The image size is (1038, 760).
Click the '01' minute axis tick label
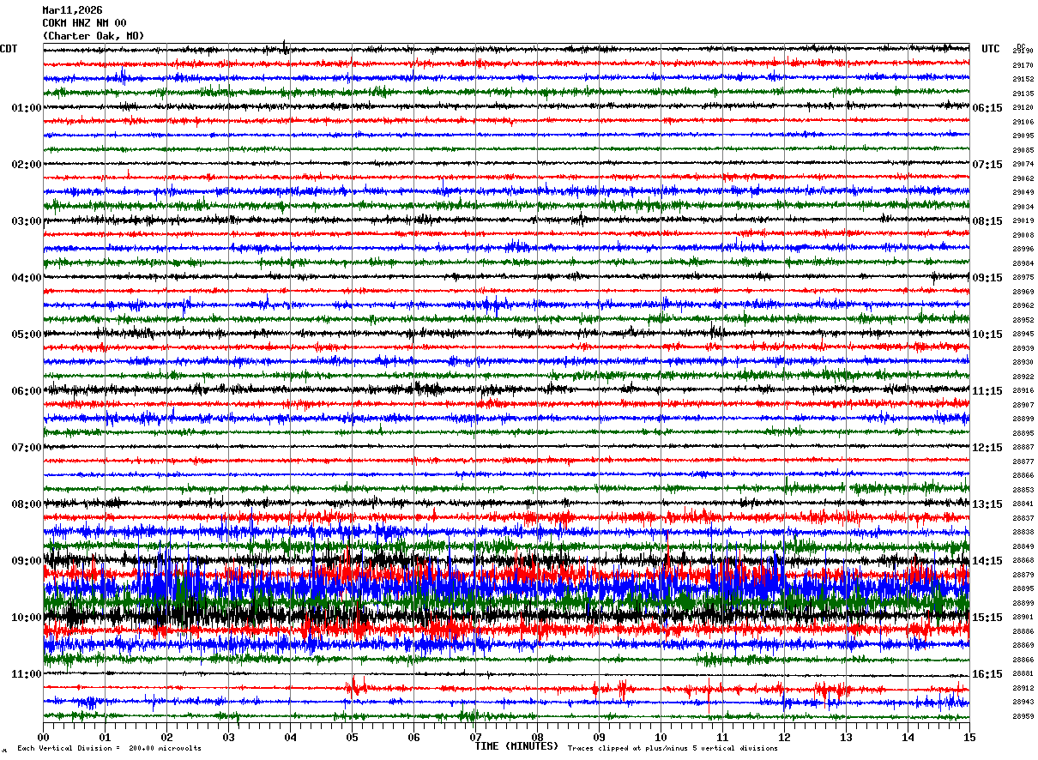[x=105, y=738]
